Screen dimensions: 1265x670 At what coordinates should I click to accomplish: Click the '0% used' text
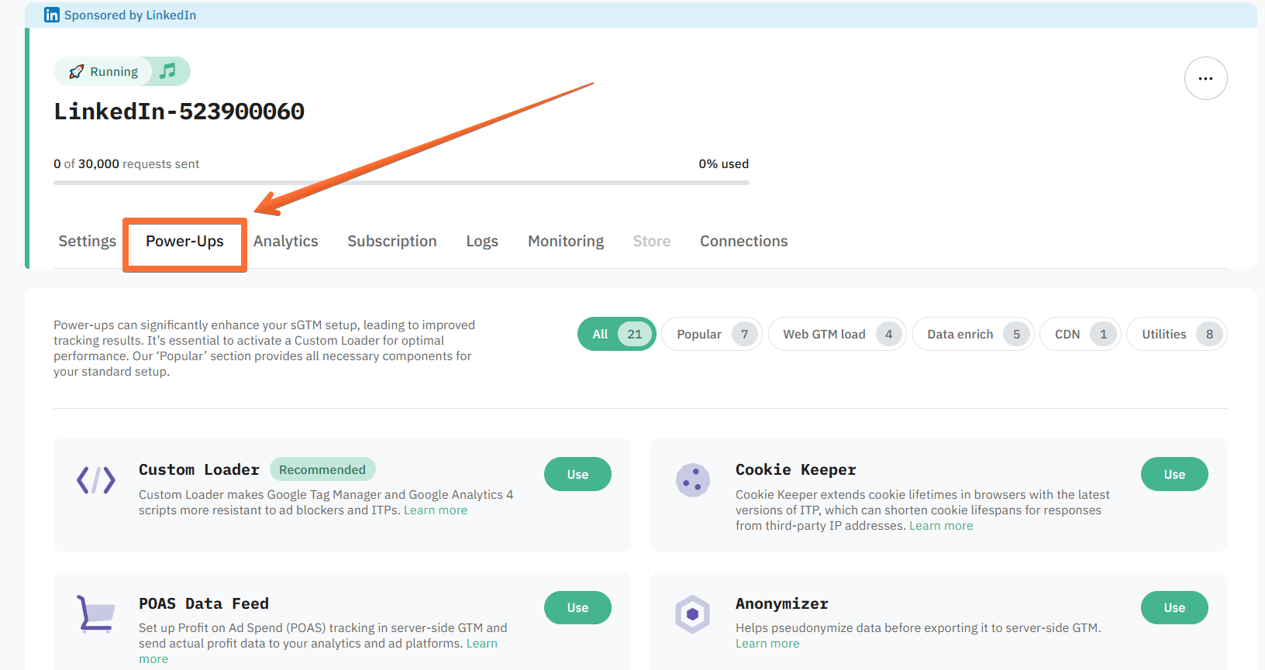[724, 164]
